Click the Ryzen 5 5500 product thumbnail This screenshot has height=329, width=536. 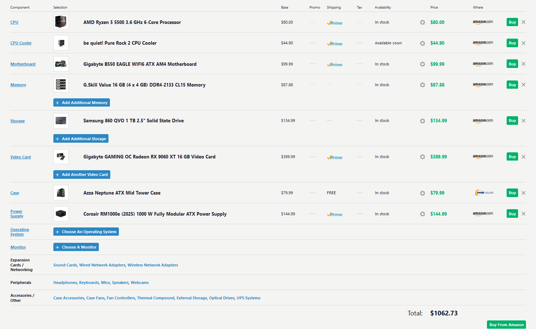click(x=61, y=22)
